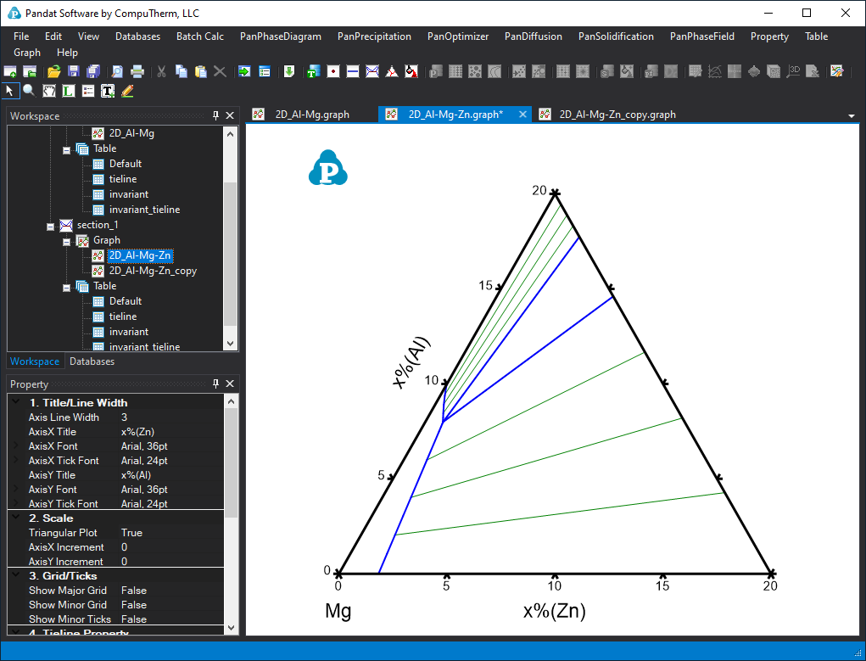Collapse the Graph node under section_1
Screen dimensions: 866x661
coord(67,240)
